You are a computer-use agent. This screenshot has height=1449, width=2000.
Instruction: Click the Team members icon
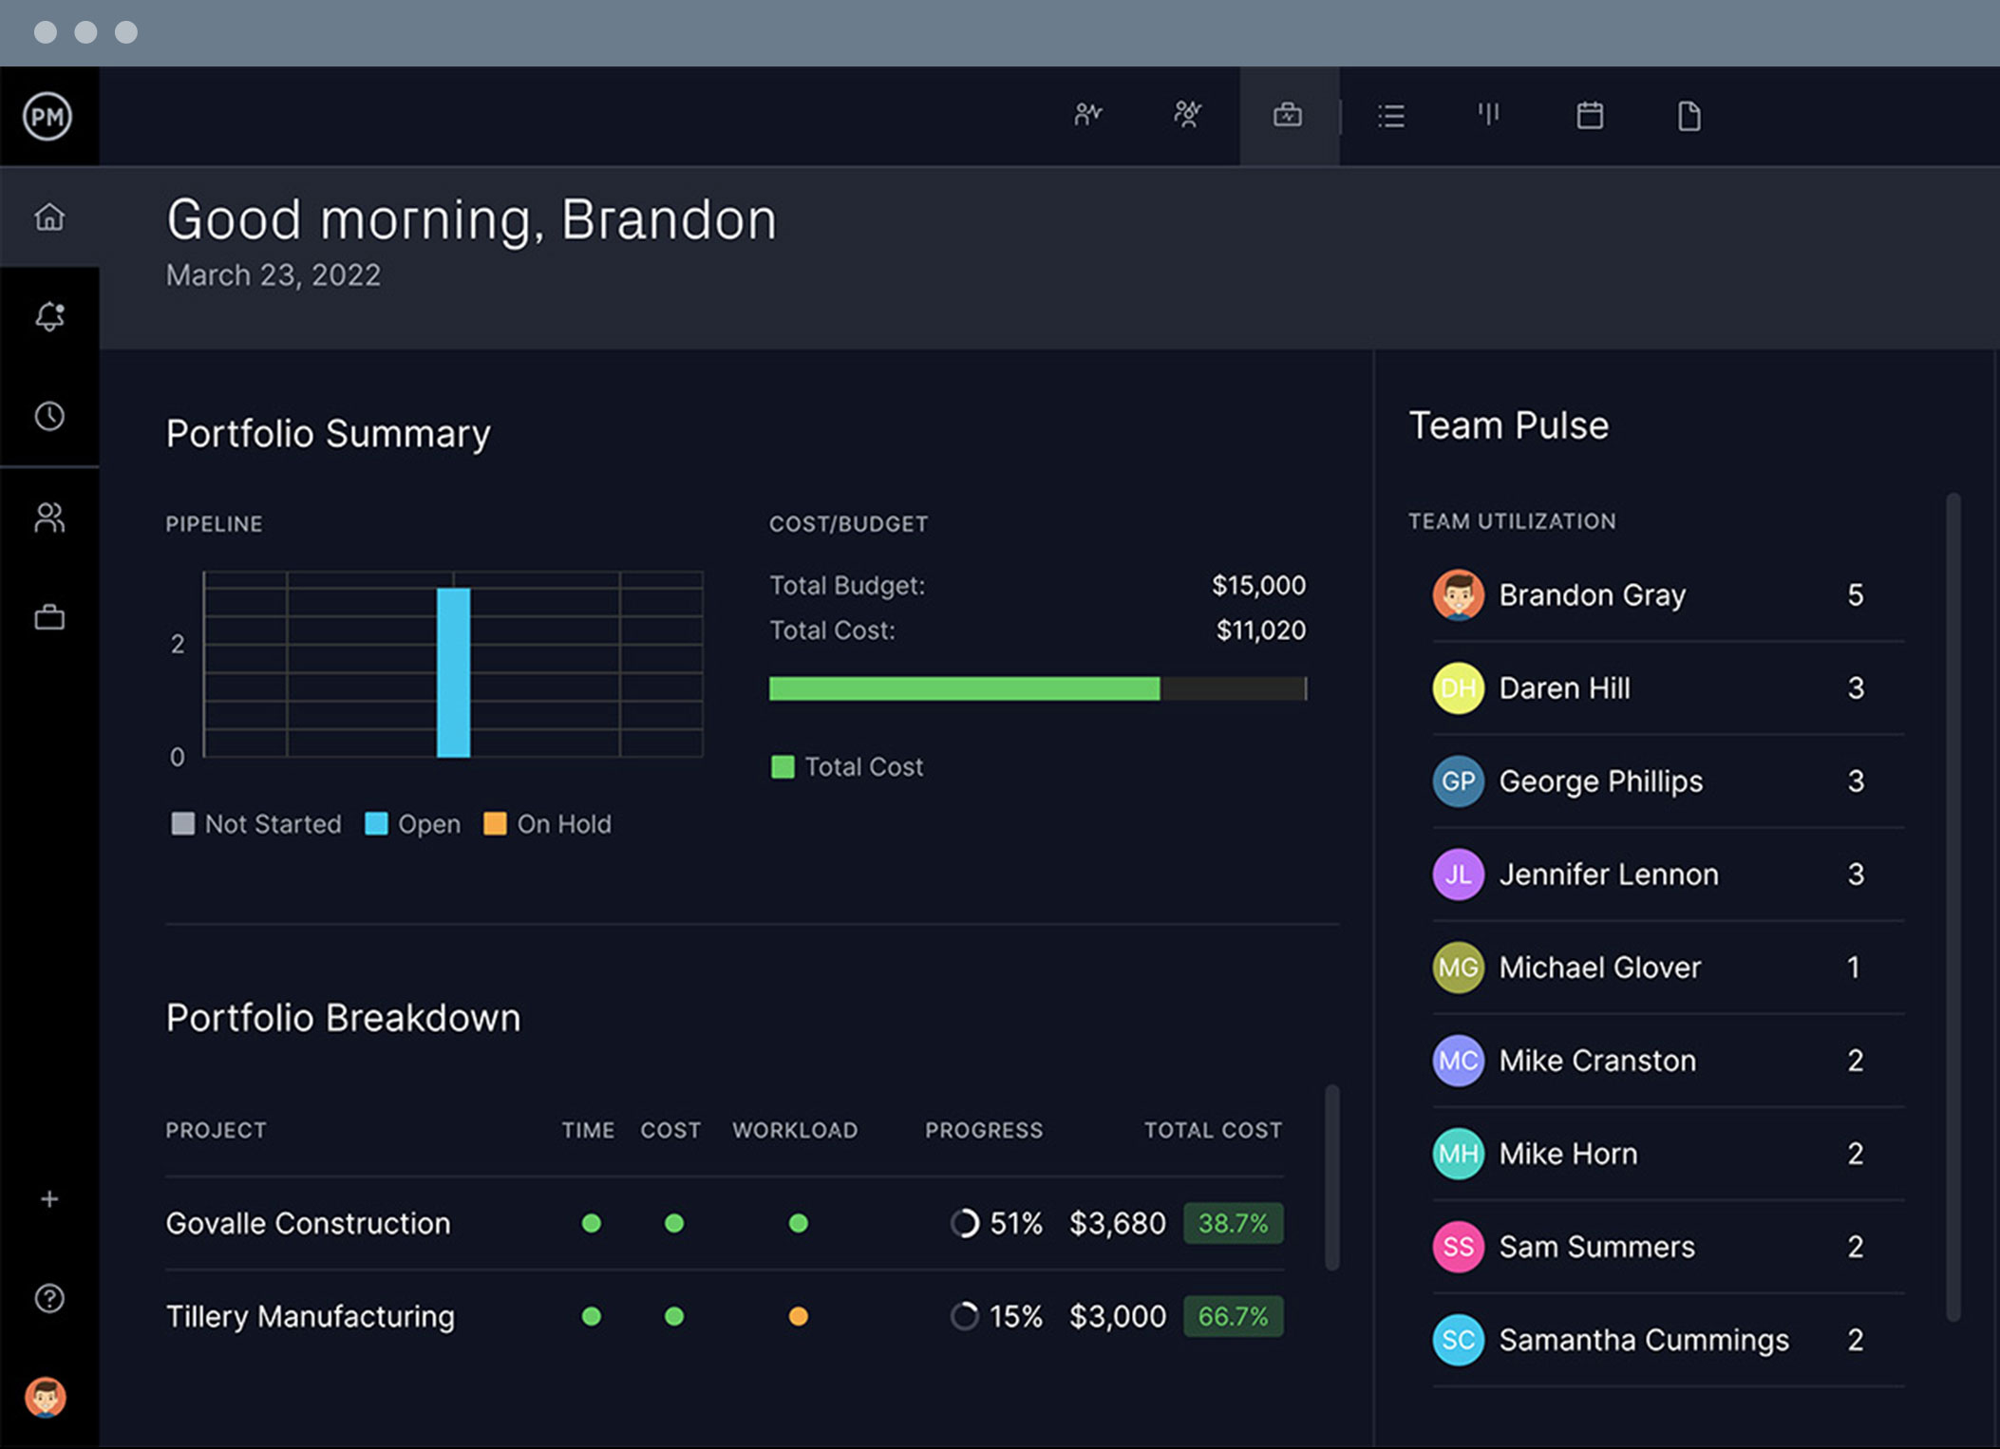49,516
